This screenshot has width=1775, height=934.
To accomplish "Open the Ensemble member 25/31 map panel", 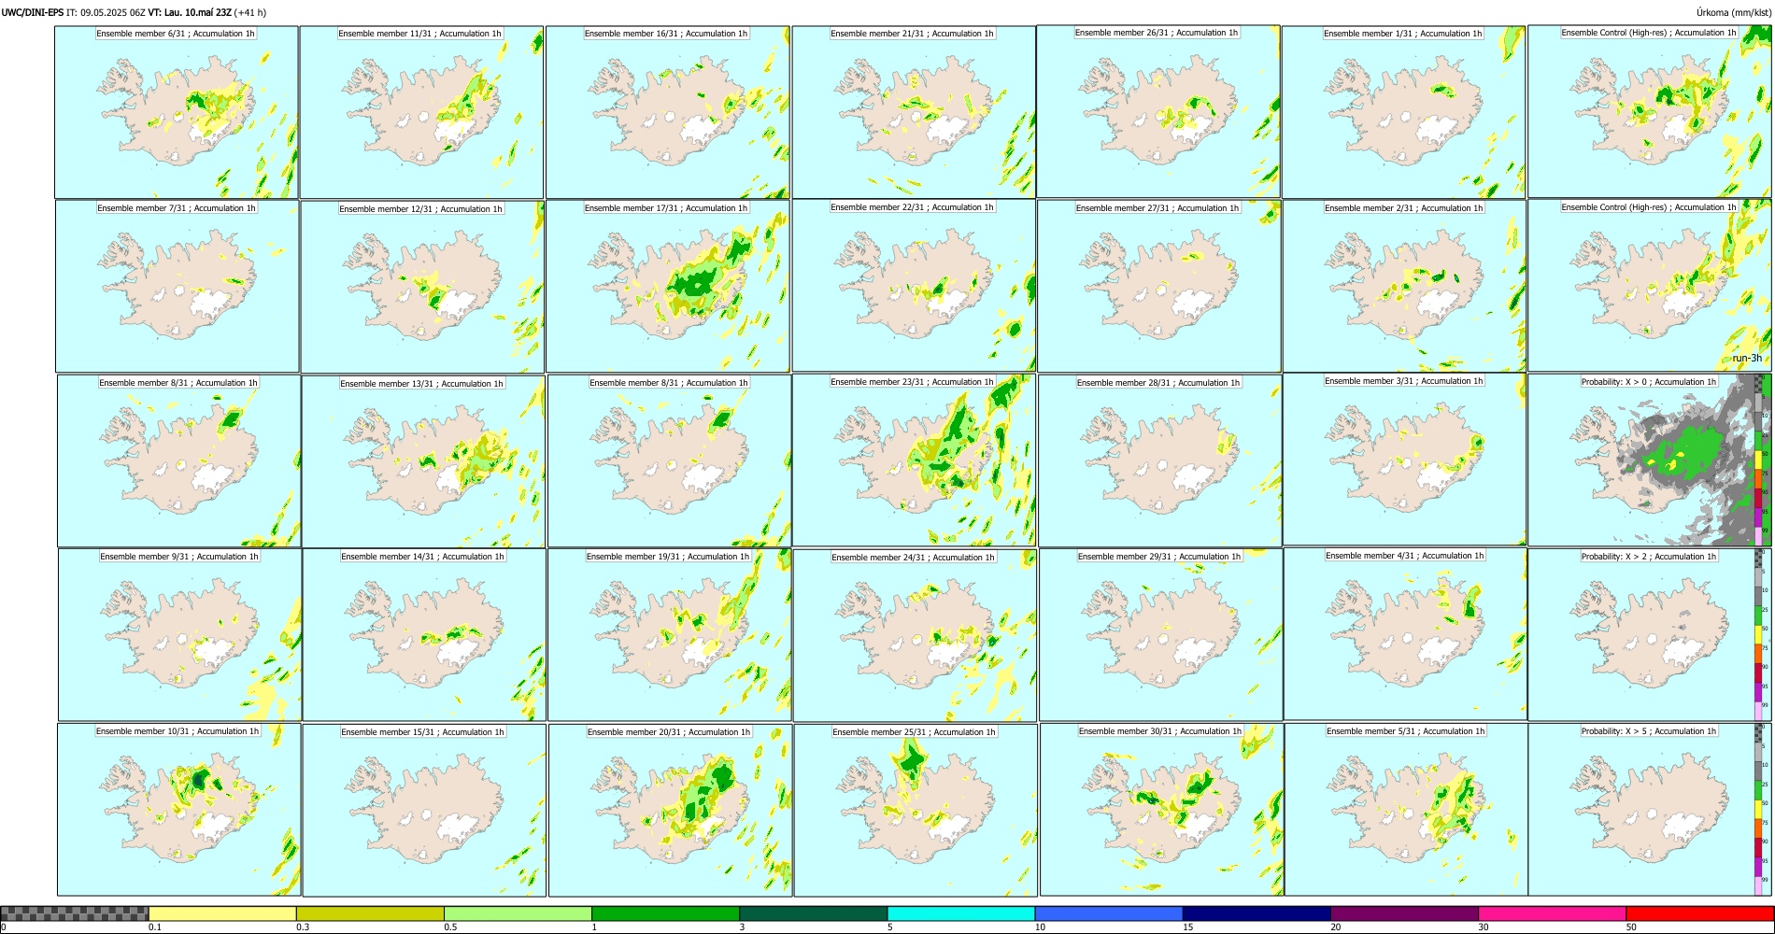I will (x=916, y=811).
